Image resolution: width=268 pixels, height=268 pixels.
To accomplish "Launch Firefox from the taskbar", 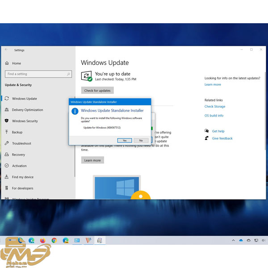I will pyautogui.click(x=43, y=240).
